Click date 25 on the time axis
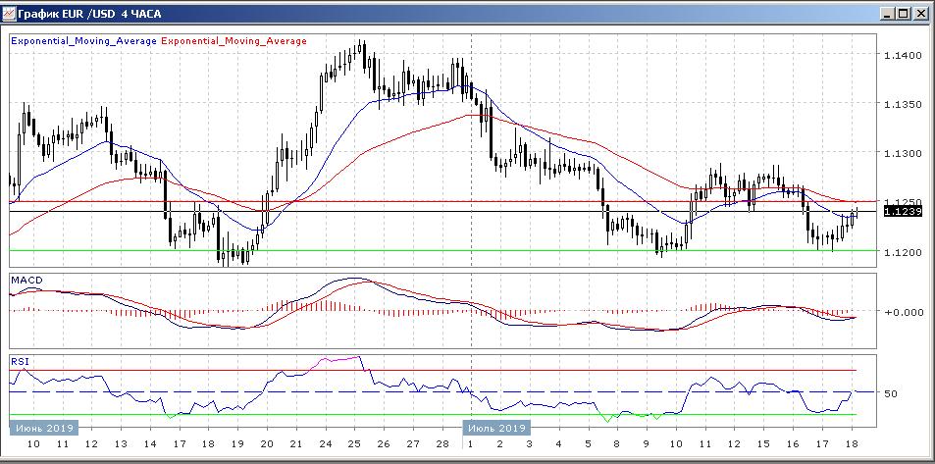 (x=353, y=445)
